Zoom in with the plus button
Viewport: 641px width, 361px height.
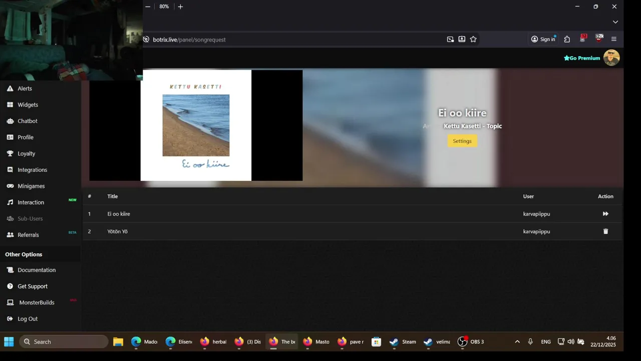pyautogui.click(x=180, y=7)
